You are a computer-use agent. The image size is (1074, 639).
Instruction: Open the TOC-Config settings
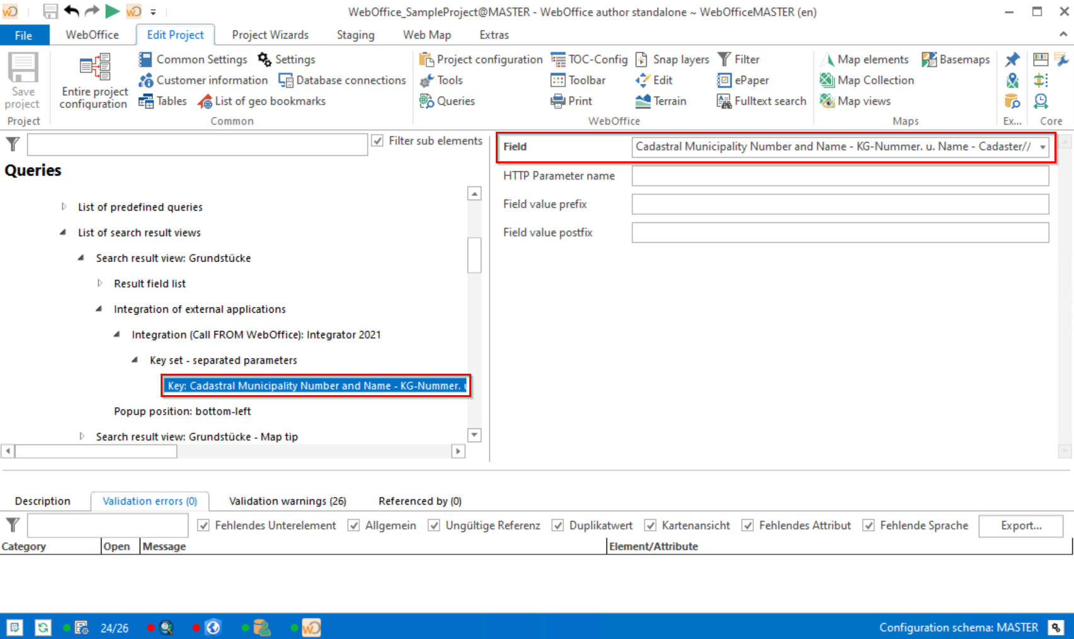[x=588, y=59]
